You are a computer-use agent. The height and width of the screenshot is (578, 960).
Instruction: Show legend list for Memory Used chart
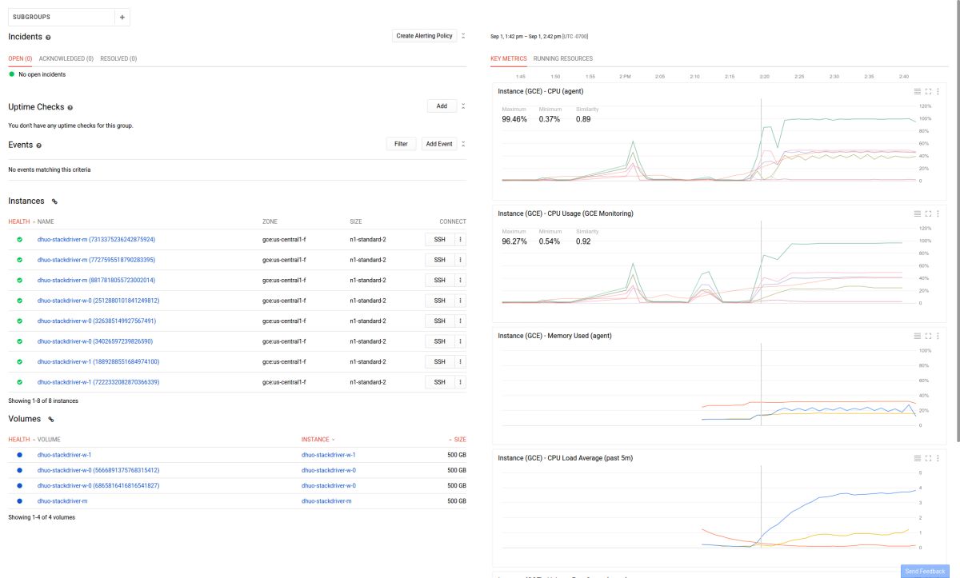tap(918, 336)
